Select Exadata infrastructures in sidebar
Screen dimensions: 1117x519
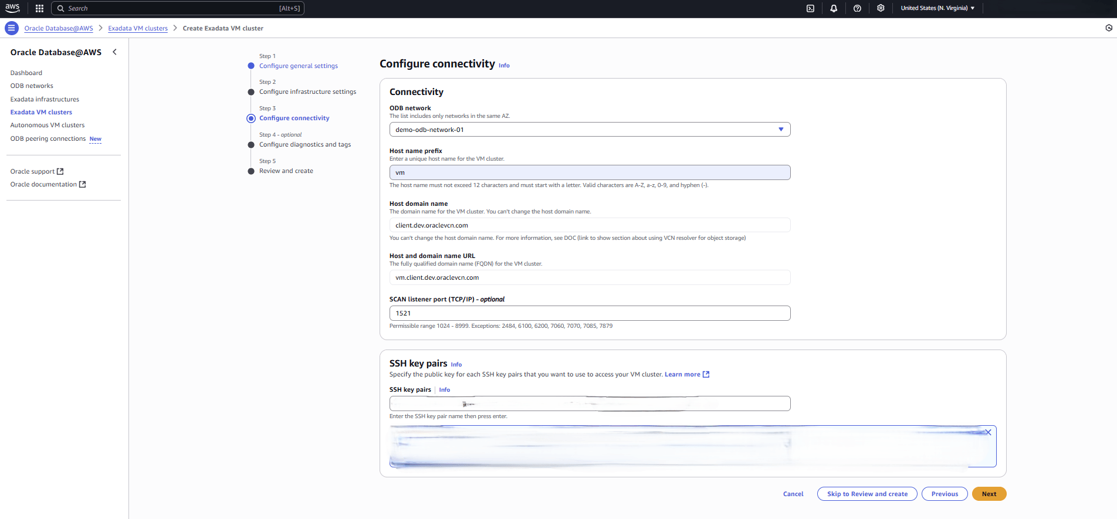coord(45,99)
